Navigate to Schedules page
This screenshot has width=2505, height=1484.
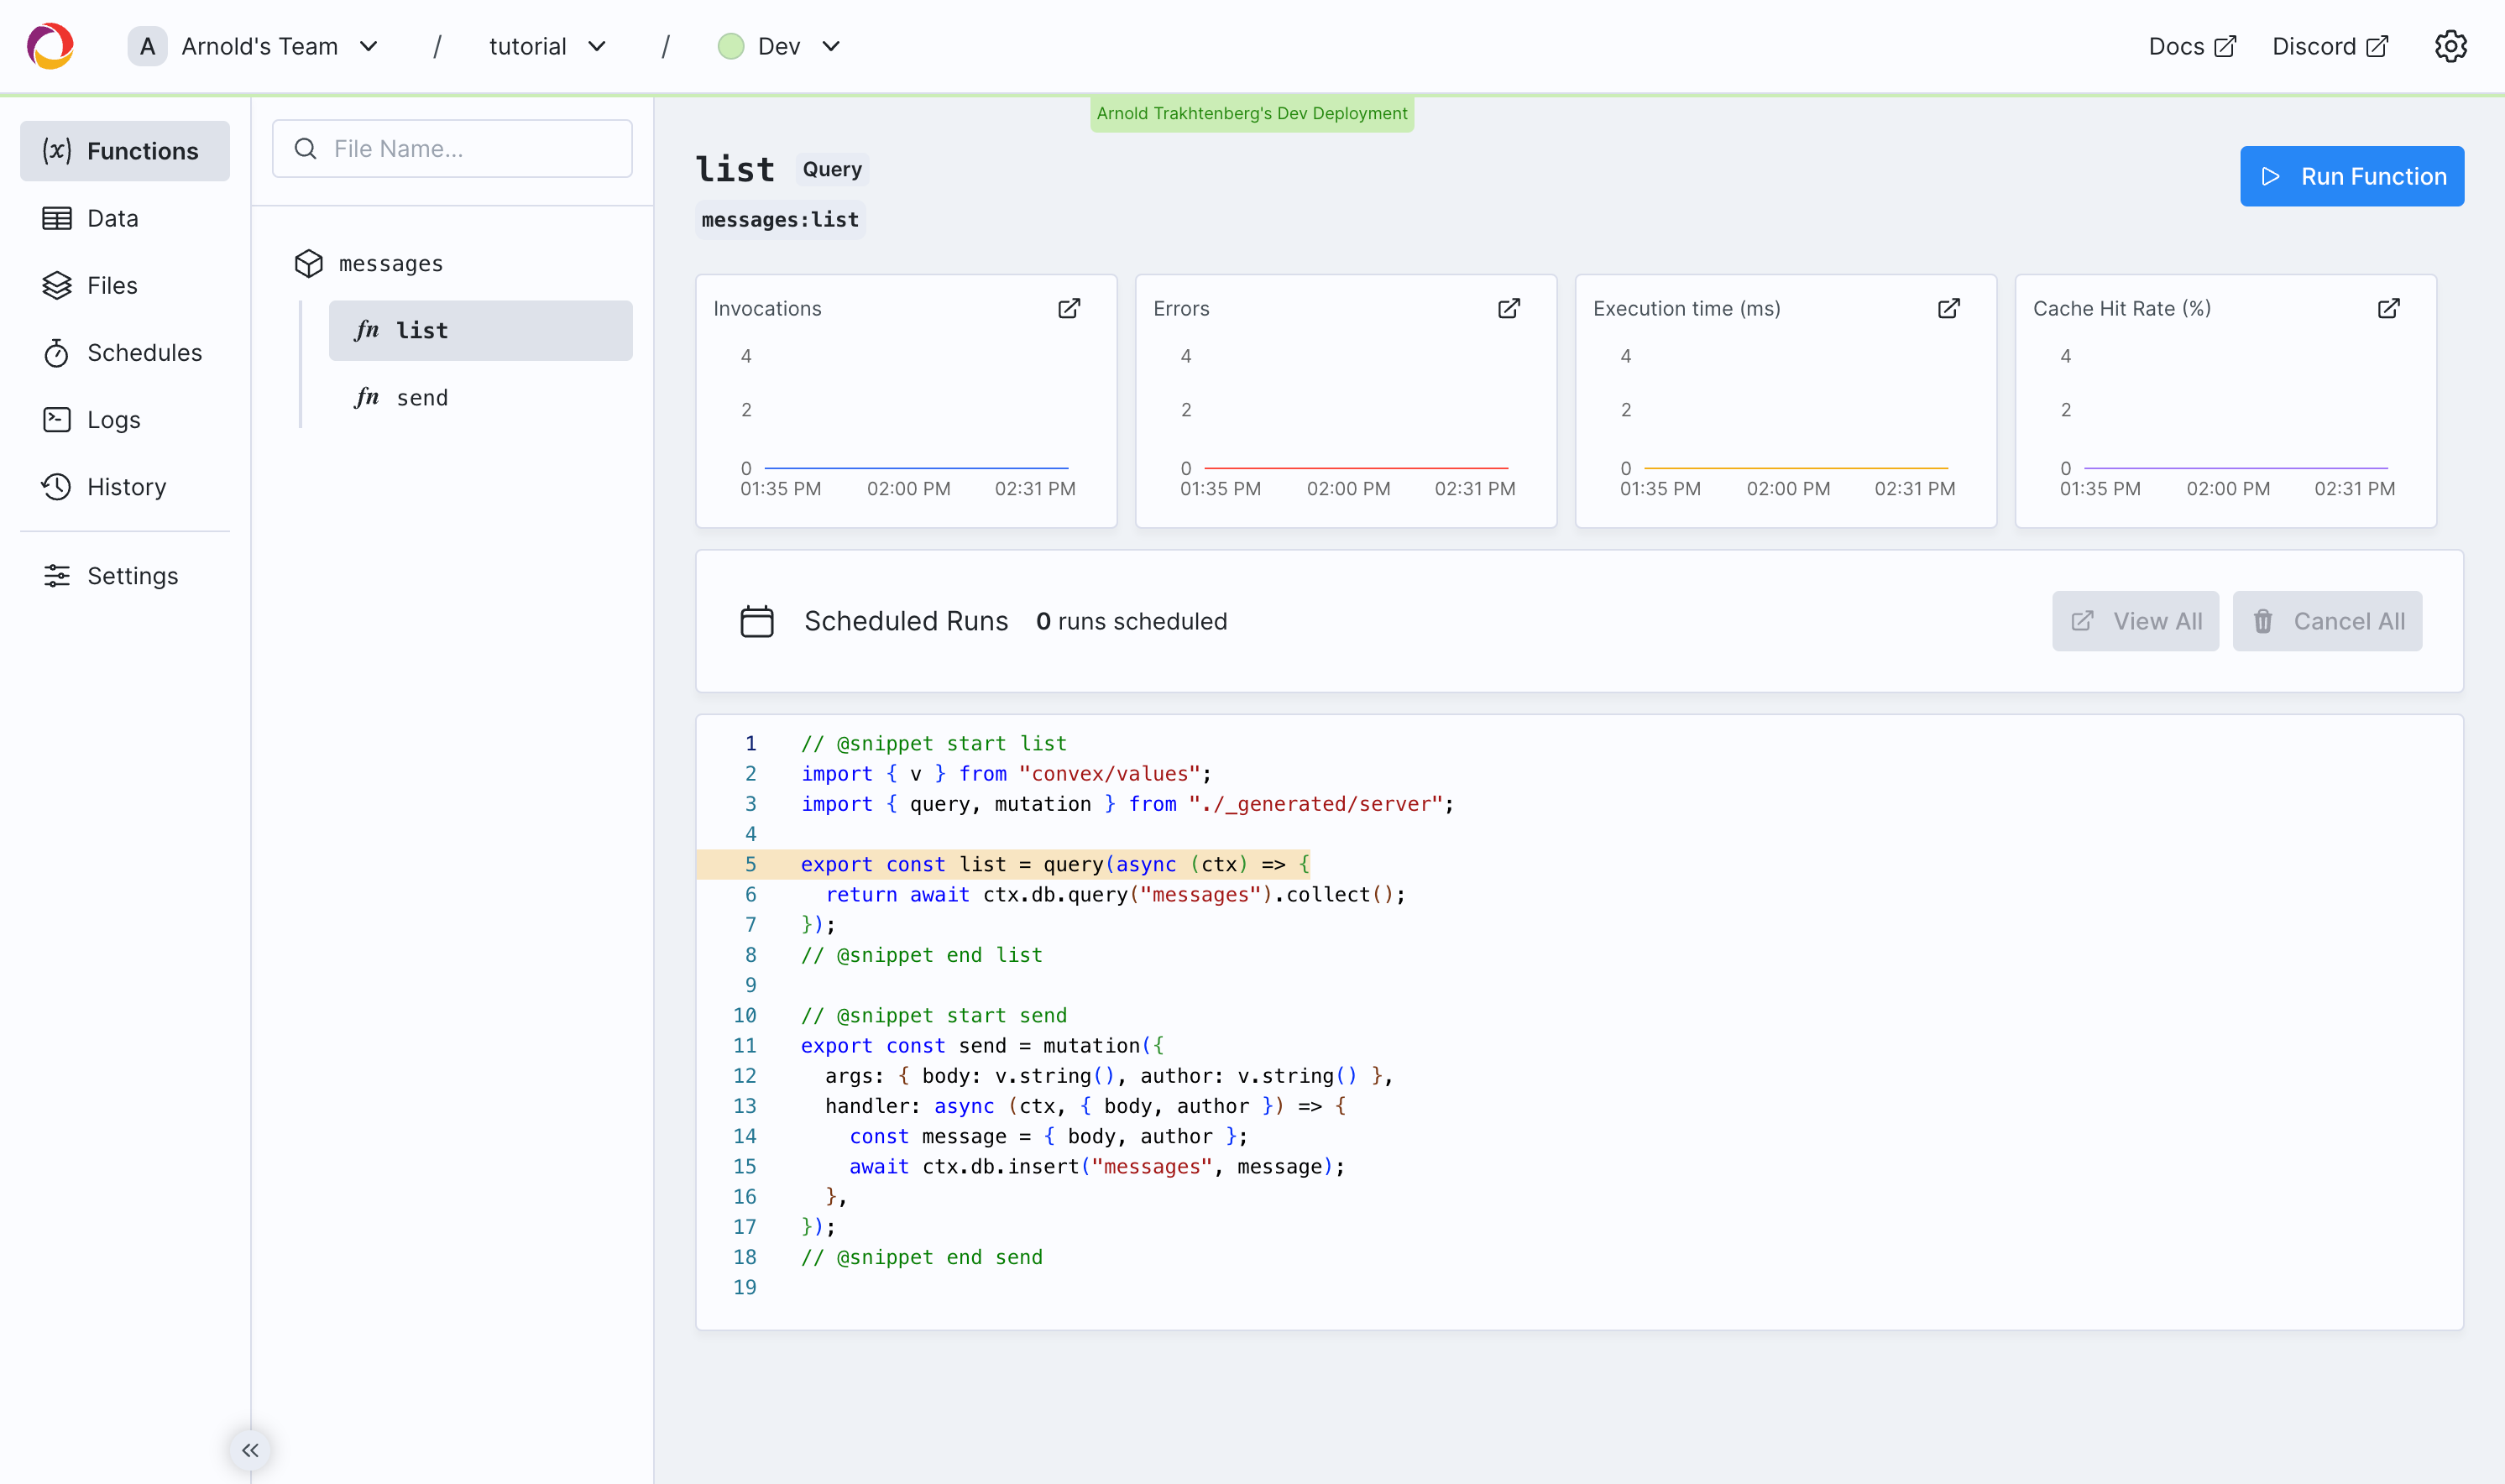[144, 353]
